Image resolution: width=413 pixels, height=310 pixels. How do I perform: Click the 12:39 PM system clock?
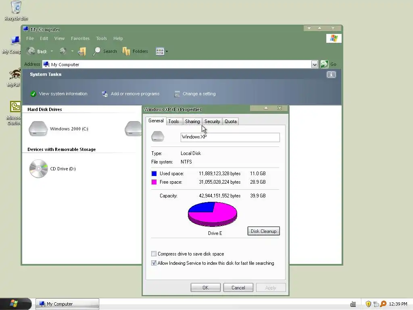pyautogui.click(x=398, y=304)
